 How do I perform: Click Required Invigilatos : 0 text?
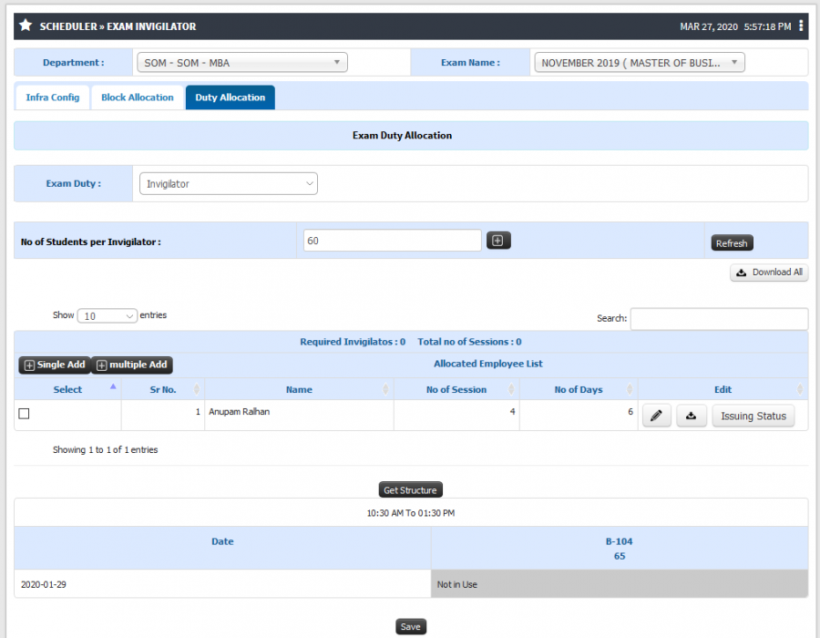click(353, 342)
